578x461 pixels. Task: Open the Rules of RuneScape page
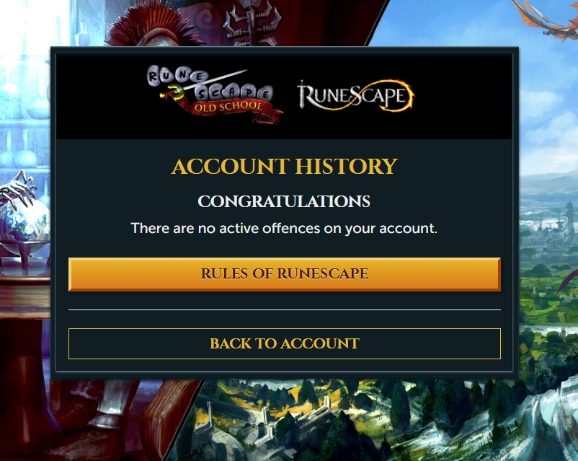tap(284, 274)
